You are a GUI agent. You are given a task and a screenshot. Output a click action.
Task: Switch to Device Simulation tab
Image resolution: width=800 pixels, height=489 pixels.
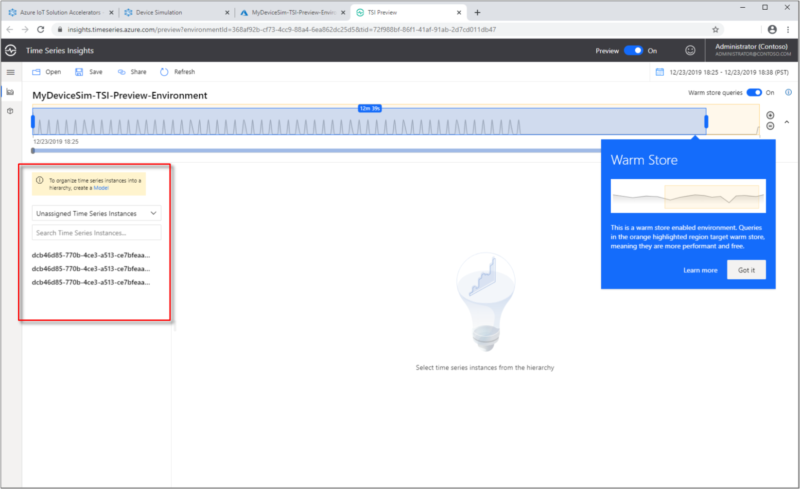click(177, 13)
